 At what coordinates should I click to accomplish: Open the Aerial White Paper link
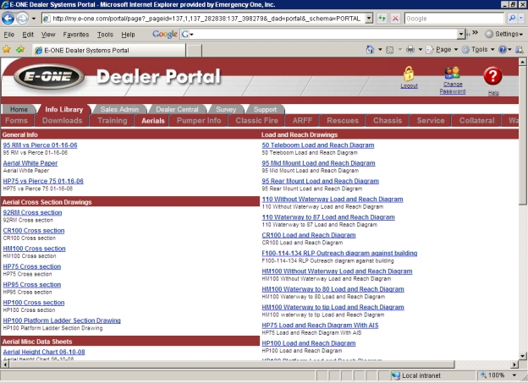tap(30, 163)
